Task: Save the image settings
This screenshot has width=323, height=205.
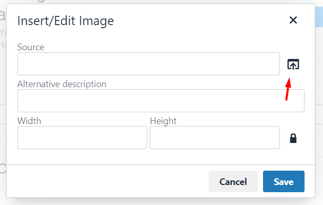Action: point(284,181)
